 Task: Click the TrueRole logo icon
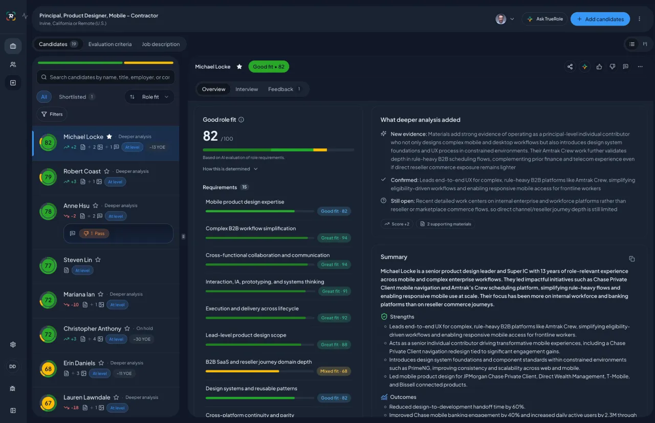point(11,16)
